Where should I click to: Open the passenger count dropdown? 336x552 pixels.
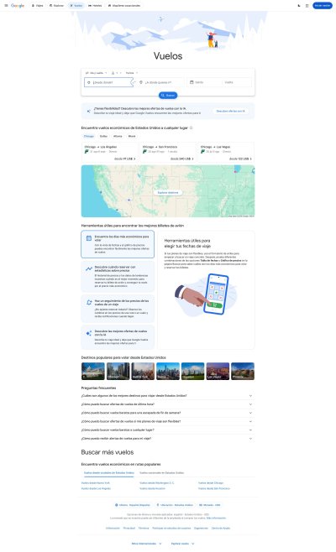click(117, 73)
